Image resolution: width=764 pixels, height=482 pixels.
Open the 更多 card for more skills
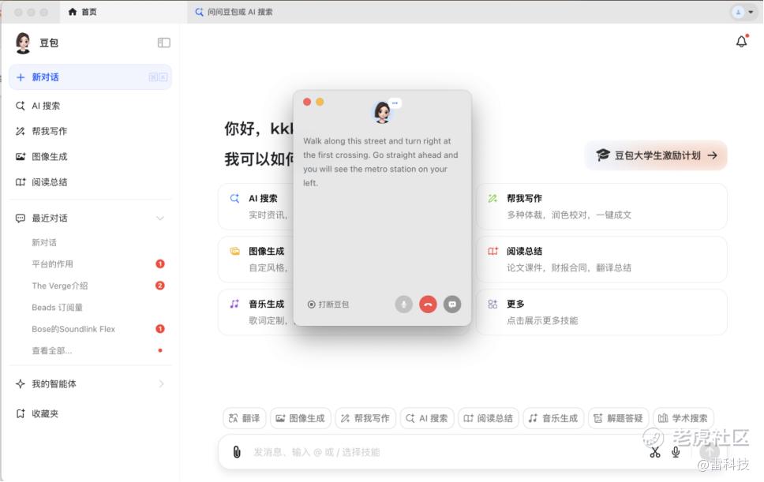601,312
